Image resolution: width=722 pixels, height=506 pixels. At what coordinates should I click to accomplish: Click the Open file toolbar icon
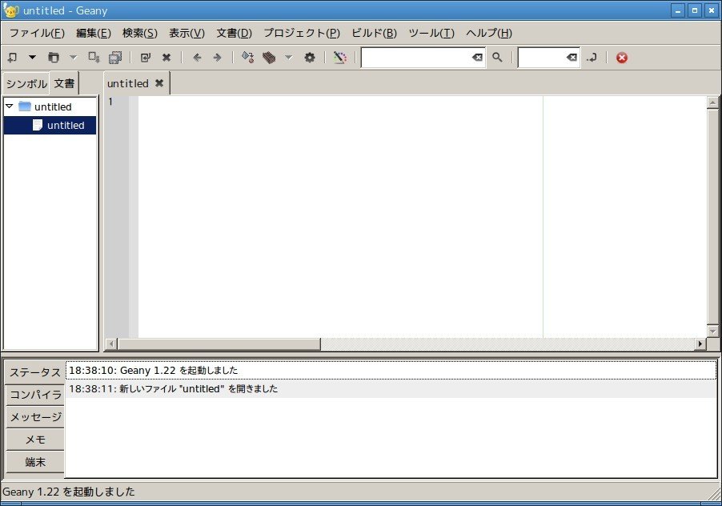pyautogui.click(x=54, y=58)
